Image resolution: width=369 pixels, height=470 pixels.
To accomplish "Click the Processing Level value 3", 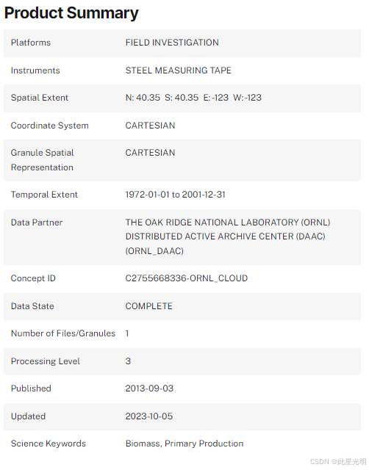I will 128,361.
